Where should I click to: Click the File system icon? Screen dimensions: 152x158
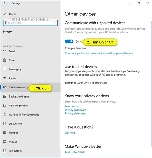tap(5, 151)
